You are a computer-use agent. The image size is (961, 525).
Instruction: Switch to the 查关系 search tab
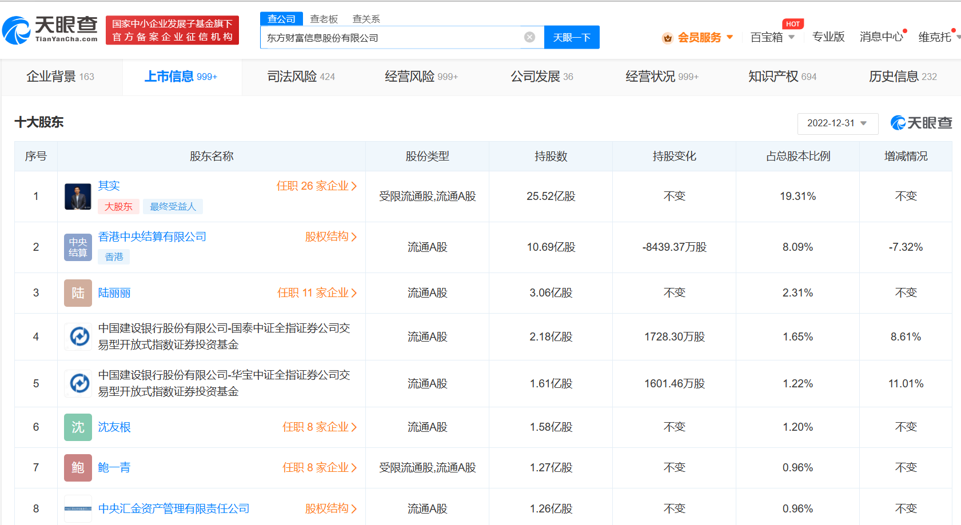[x=366, y=19]
